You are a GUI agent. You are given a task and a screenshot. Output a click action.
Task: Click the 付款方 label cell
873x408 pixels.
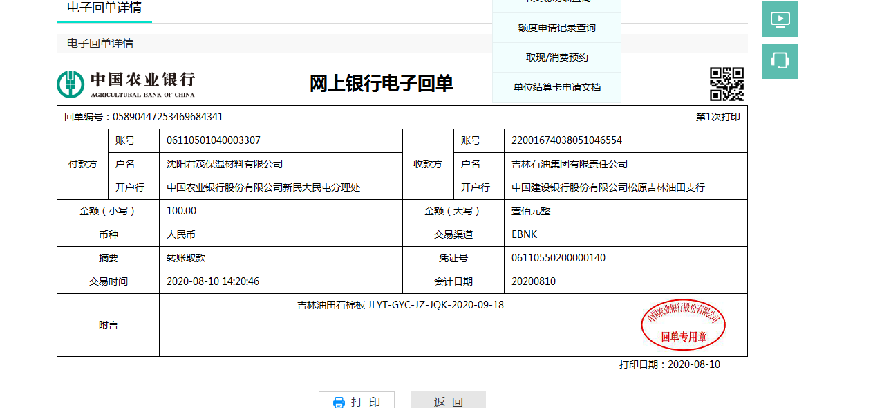click(83, 164)
